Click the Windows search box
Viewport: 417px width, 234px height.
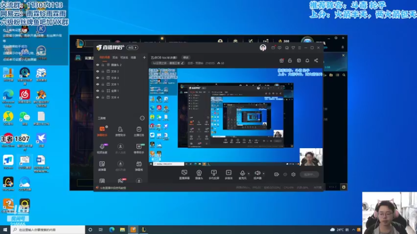pos(48,230)
